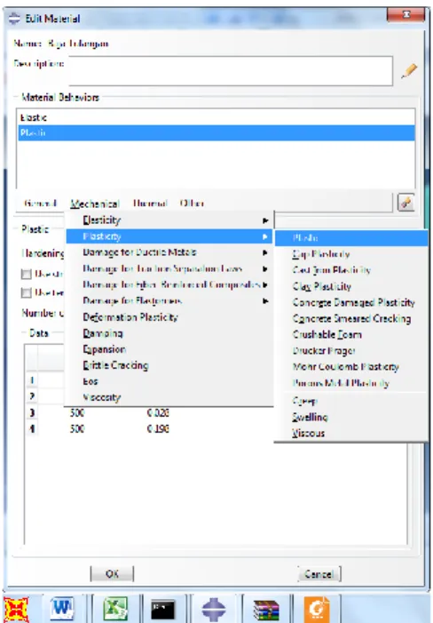The width and height of the screenshot is (433, 623).
Task: Open the command prompt taskbar icon
Action: click(162, 609)
